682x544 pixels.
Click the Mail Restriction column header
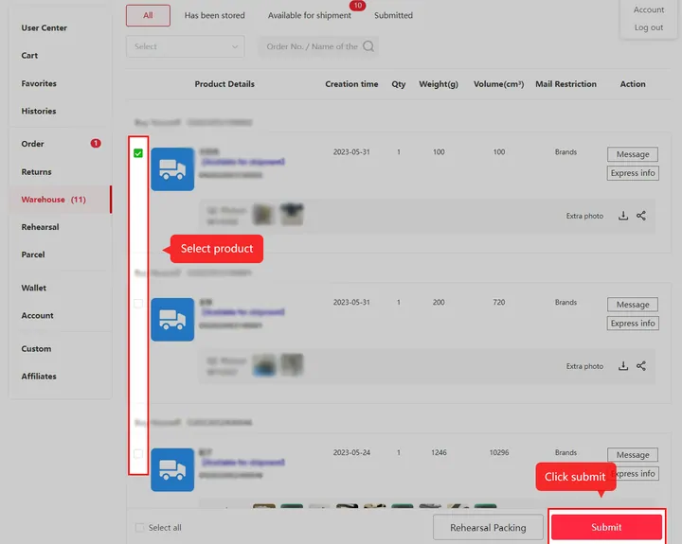click(565, 84)
